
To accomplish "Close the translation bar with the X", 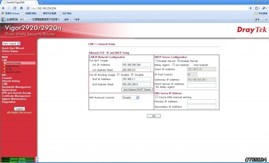I will [x=266, y=20].
